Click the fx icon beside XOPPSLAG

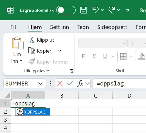20,112
